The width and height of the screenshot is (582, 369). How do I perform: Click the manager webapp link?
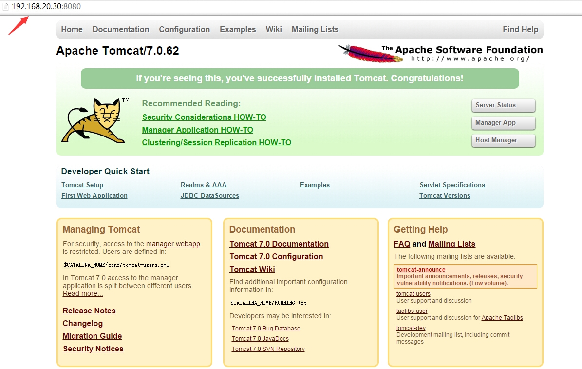pos(173,244)
